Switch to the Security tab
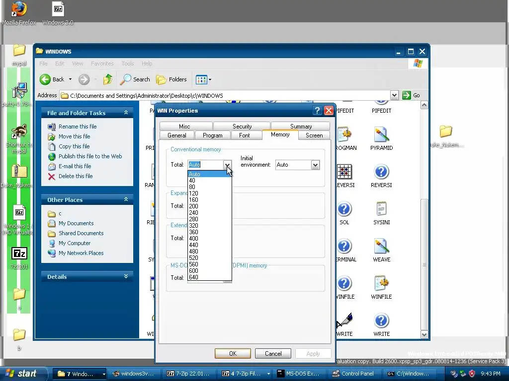Image resolution: width=509 pixels, height=381 pixels. tap(242, 127)
